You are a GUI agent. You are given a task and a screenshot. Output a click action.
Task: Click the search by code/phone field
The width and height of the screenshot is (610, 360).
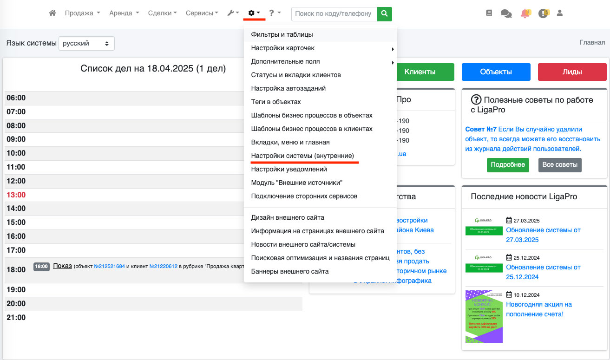[334, 14]
